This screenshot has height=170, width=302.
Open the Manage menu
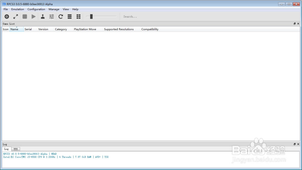[54, 9]
